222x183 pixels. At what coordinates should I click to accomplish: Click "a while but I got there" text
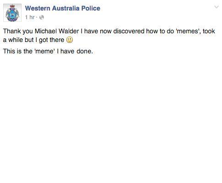[x=33, y=40]
